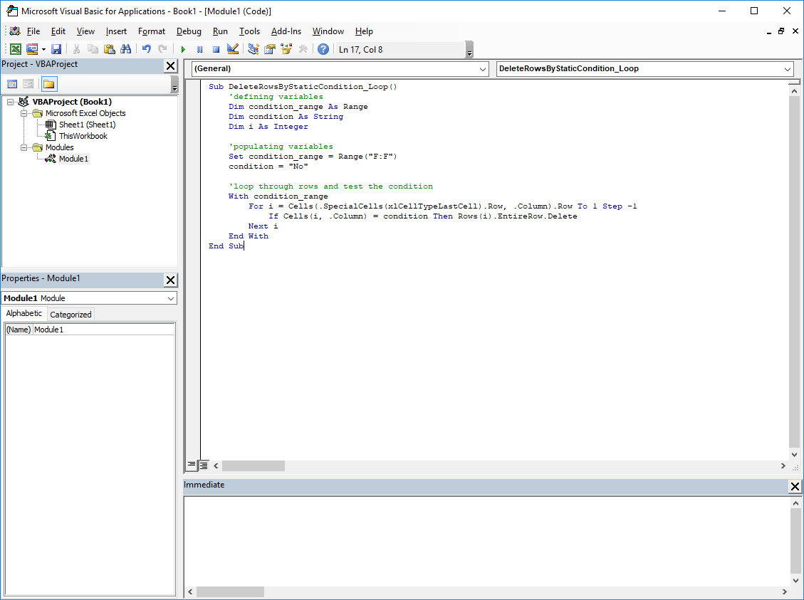Close the Immediate window pane
804x600 pixels.
pyautogui.click(x=795, y=486)
